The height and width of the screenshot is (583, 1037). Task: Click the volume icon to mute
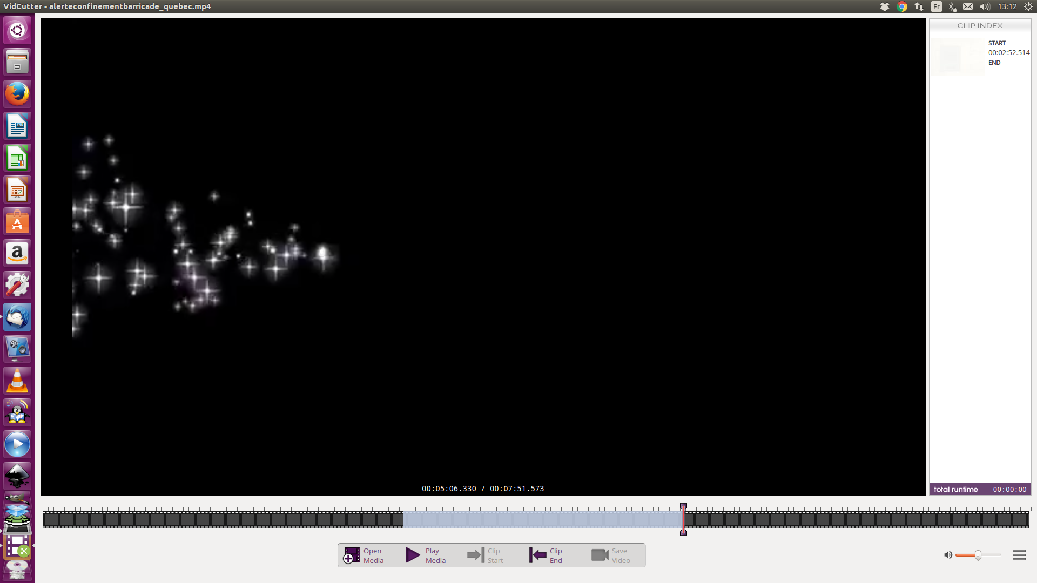pos(947,554)
